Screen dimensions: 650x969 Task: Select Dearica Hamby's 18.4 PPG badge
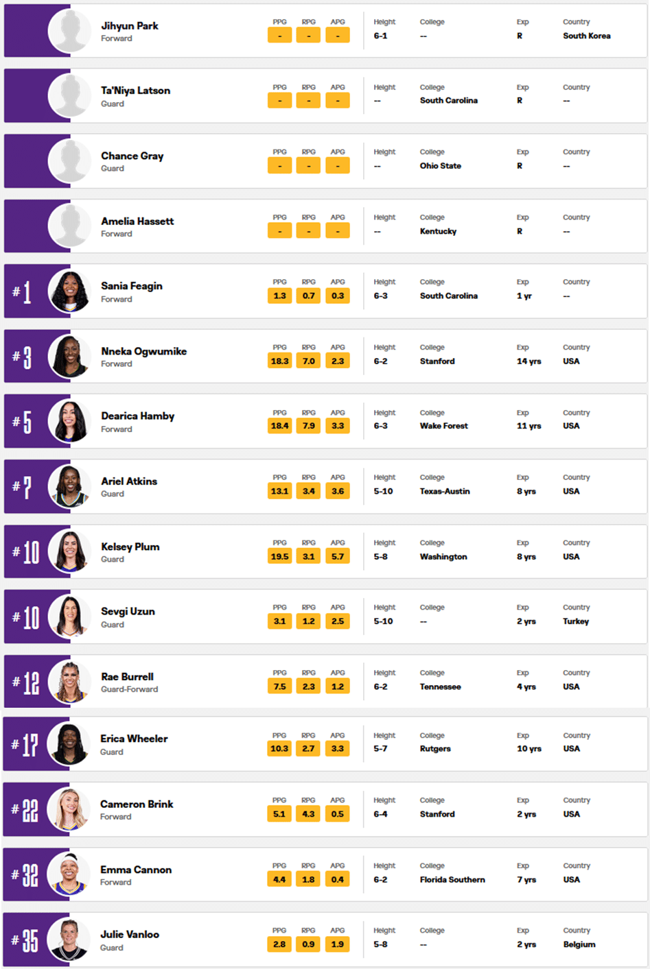click(279, 426)
